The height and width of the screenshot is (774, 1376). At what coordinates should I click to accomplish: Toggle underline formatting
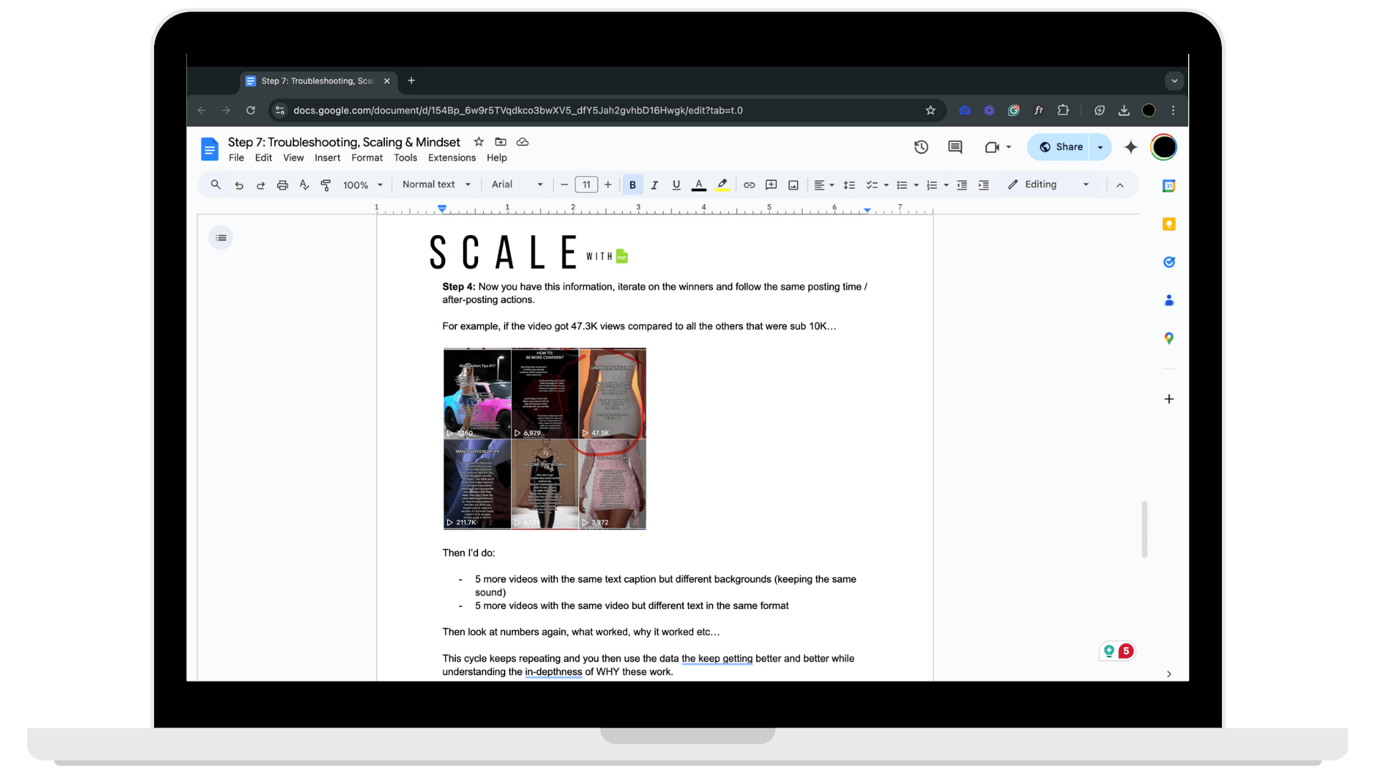tap(676, 185)
